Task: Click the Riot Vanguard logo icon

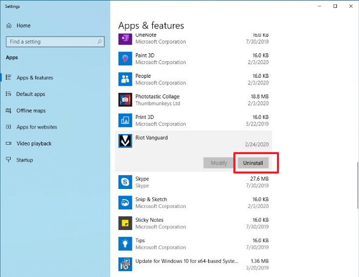Action: click(x=126, y=141)
